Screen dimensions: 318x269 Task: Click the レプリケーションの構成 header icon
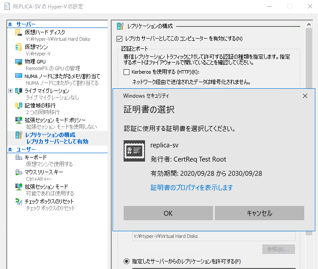click(x=120, y=26)
